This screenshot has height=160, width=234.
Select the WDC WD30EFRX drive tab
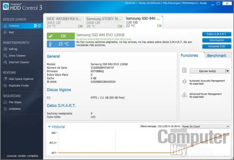click(65, 22)
